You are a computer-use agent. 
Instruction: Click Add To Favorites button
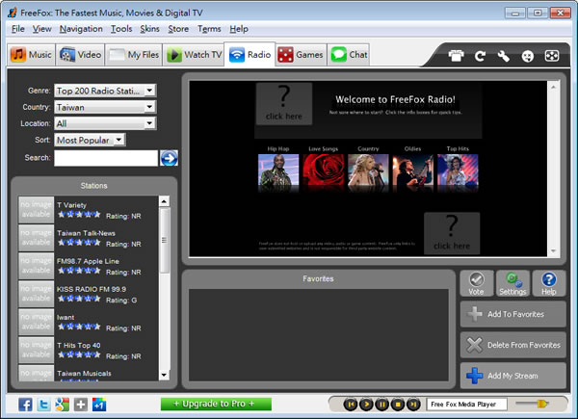click(x=513, y=314)
